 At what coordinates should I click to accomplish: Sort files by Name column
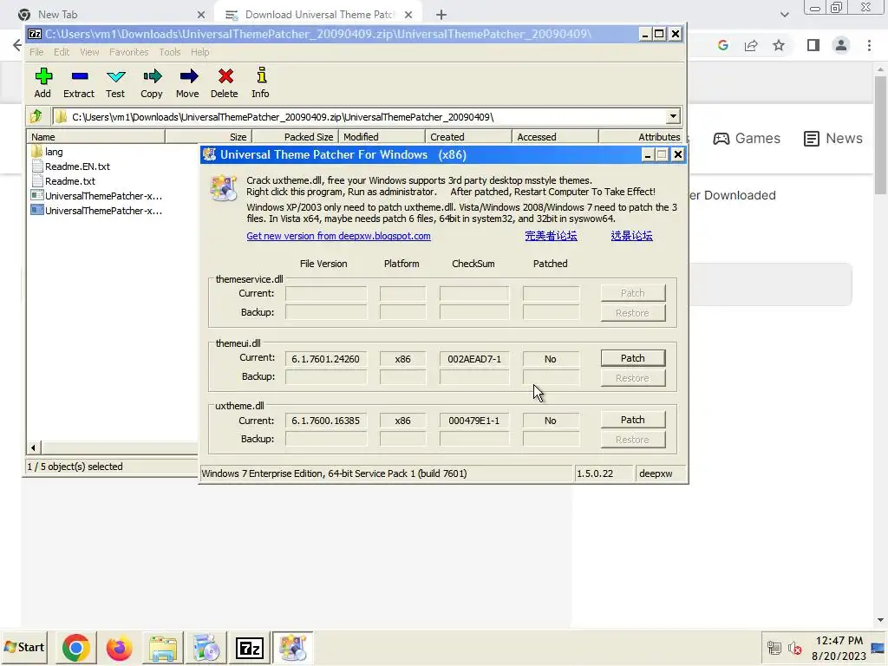(x=95, y=136)
